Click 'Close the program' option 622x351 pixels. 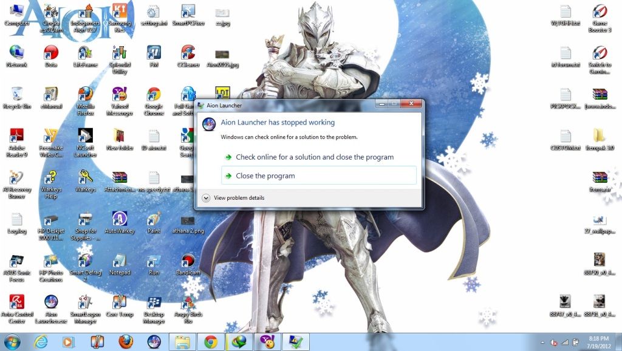point(318,175)
